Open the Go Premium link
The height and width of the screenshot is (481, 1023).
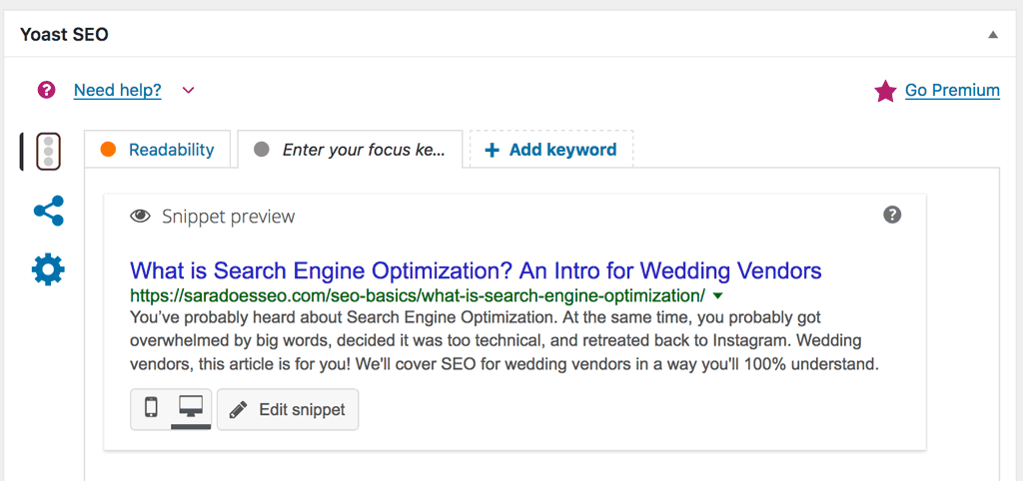952,91
